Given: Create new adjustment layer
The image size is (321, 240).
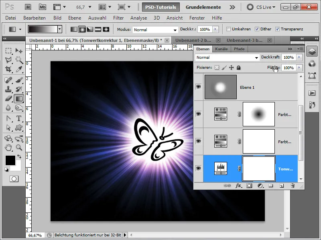Looking at the screenshot, I should (260, 186).
